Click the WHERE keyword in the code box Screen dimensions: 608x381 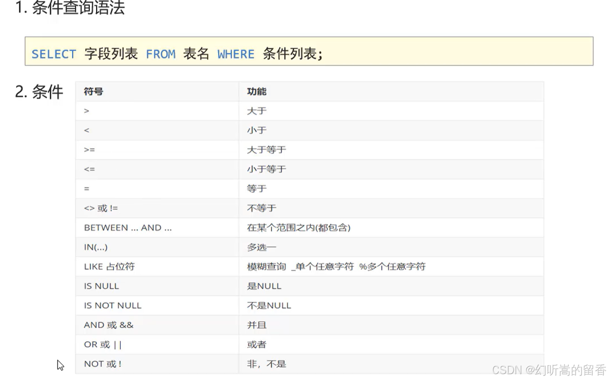(x=236, y=54)
